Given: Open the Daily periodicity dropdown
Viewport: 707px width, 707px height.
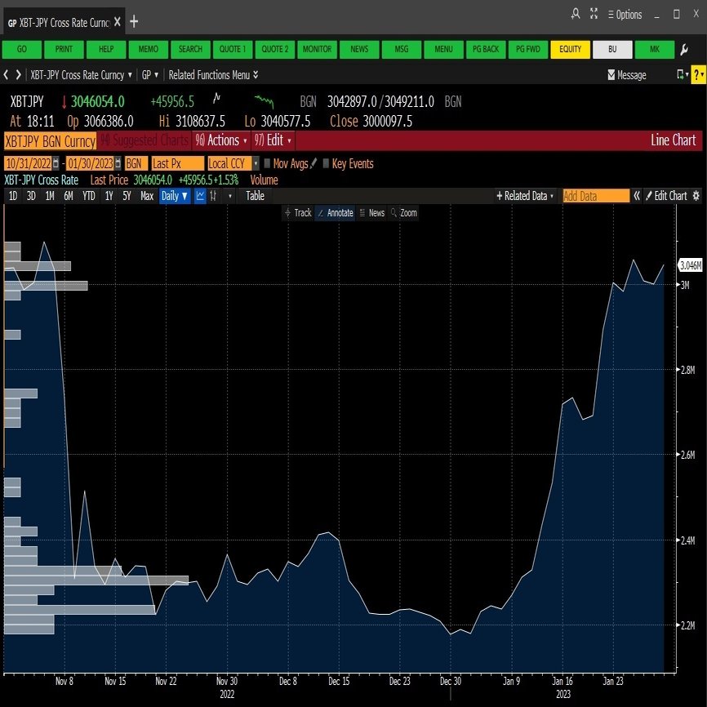Looking at the screenshot, I should [175, 196].
